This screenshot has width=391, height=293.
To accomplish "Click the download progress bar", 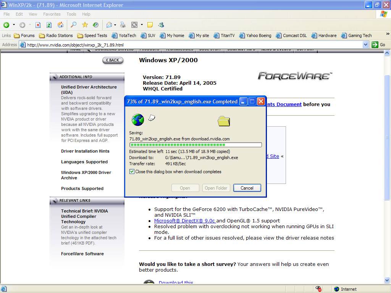I will [x=195, y=145].
